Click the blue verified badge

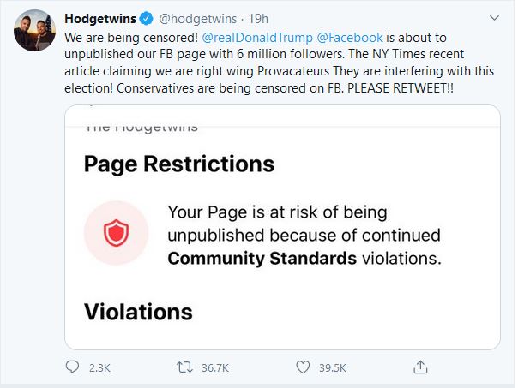tap(147, 19)
